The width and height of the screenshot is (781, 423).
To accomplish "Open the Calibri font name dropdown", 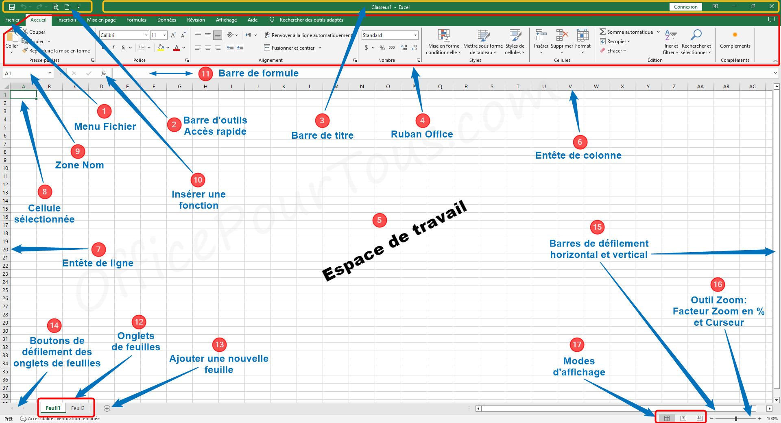I will click(x=146, y=35).
